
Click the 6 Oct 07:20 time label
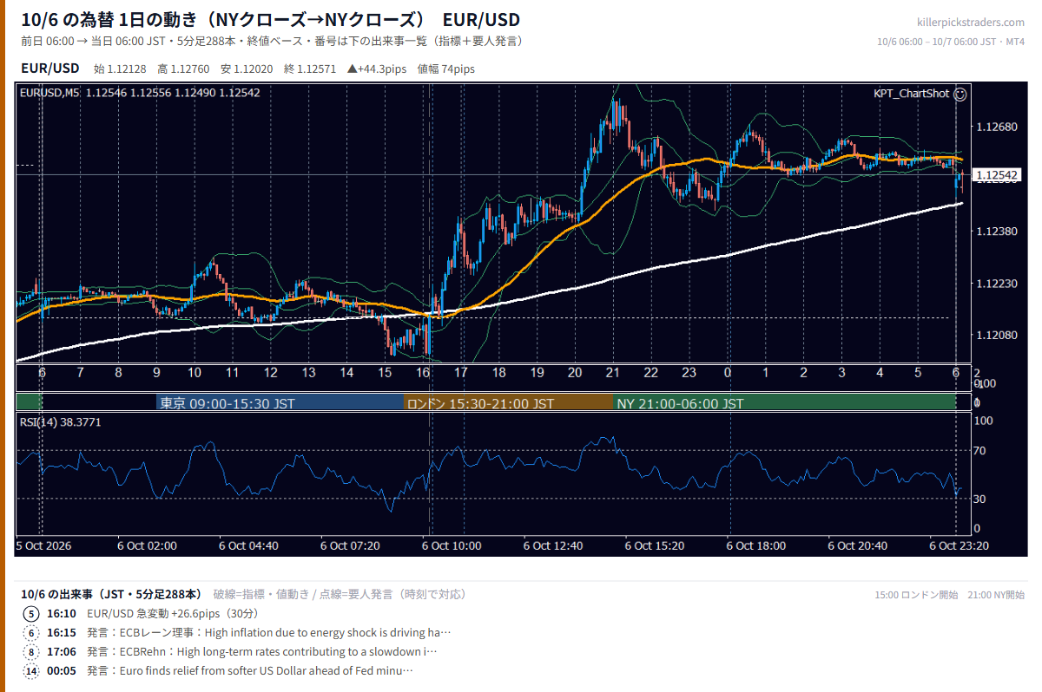(350, 545)
